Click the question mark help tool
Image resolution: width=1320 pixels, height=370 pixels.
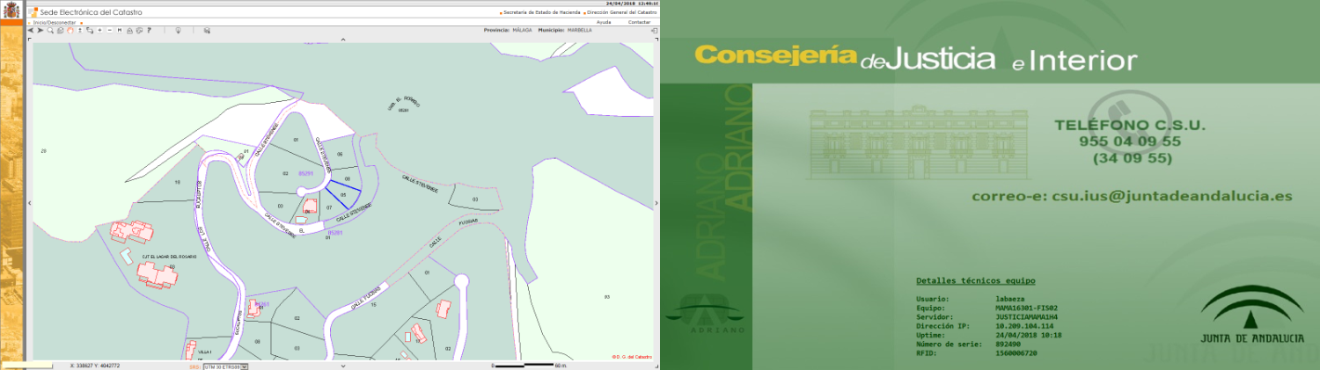[149, 30]
